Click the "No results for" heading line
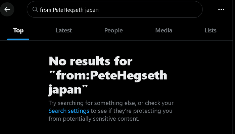This screenshot has width=235, height=134. 91,61
